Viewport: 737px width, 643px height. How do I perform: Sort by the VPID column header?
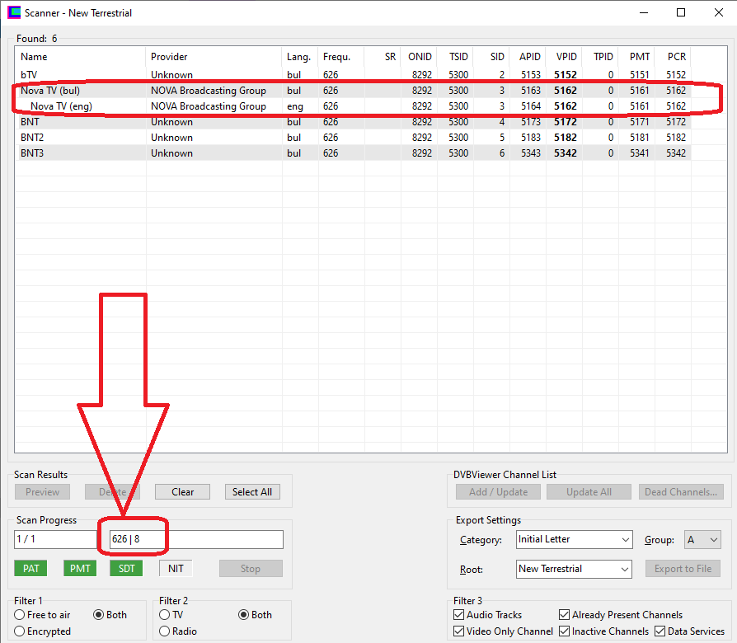pos(564,57)
